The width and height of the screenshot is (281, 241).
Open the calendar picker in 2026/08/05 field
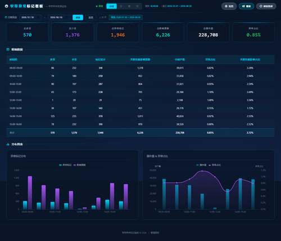[66, 17]
